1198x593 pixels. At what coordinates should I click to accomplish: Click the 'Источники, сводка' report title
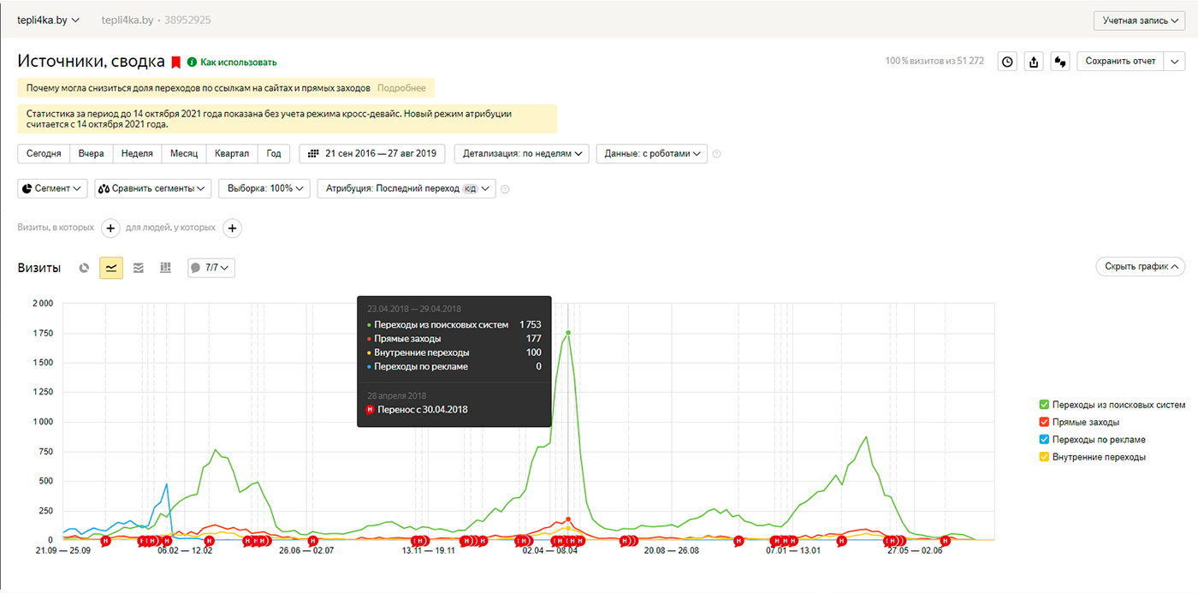(92, 62)
